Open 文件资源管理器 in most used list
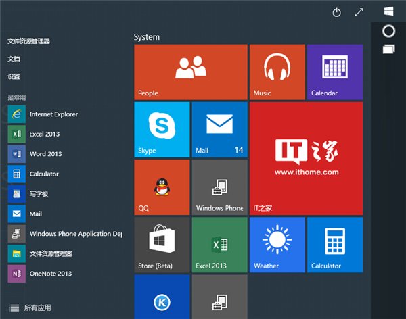Viewport: 406px width, 319px height. [65, 253]
